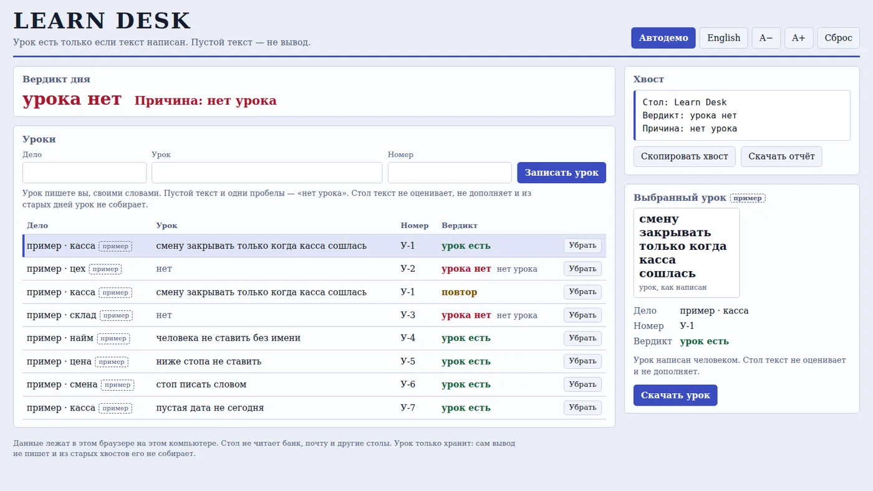The width and height of the screenshot is (873, 491).
Task: Toggle the Автодемо mode button
Action: click(x=663, y=38)
